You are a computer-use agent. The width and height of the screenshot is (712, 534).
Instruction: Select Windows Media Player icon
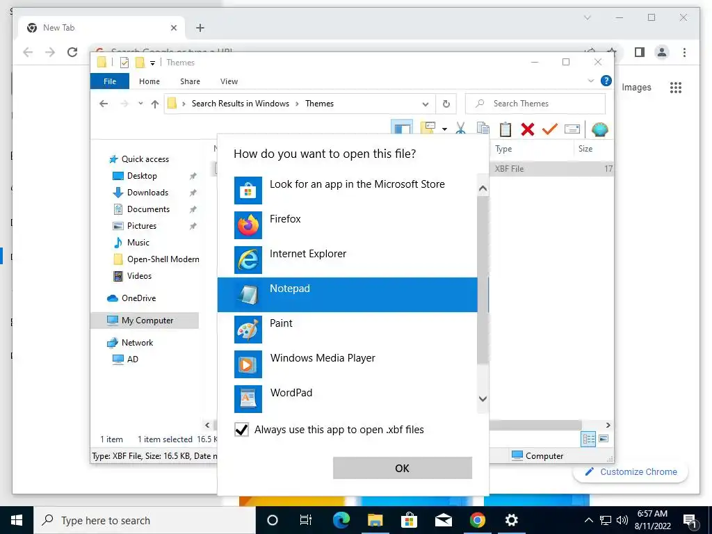248,364
